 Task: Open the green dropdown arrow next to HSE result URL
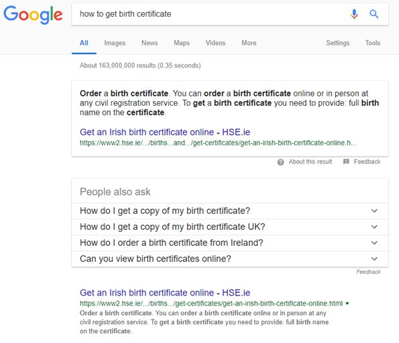pos(347,303)
